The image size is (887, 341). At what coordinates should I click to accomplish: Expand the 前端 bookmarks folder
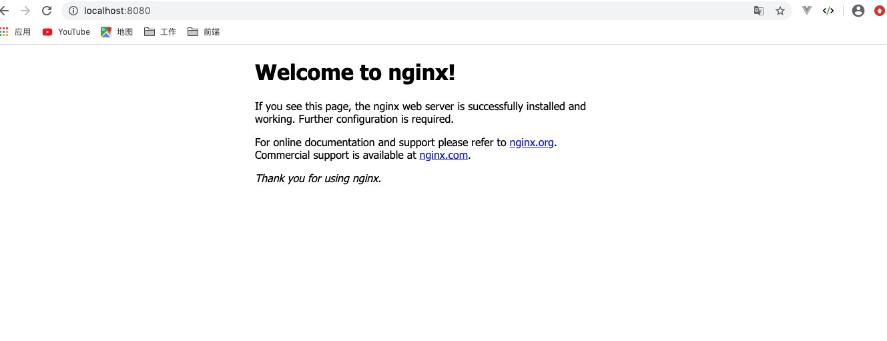click(x=204, y=32)
